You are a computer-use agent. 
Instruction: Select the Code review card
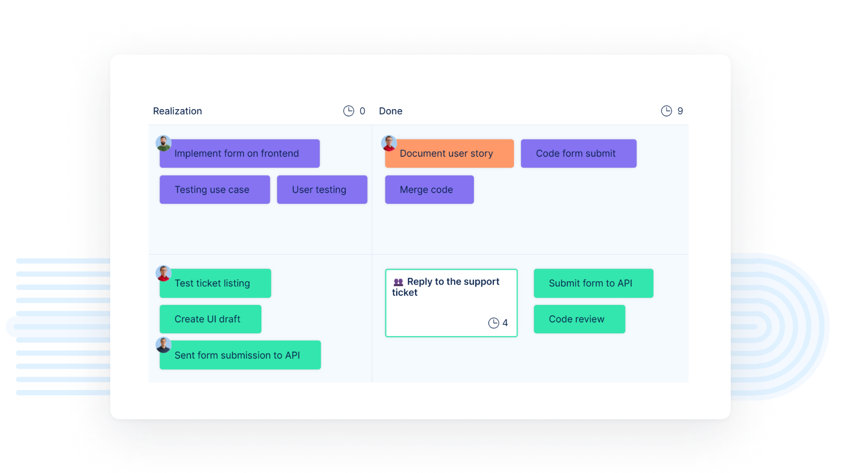pos(579,319)
